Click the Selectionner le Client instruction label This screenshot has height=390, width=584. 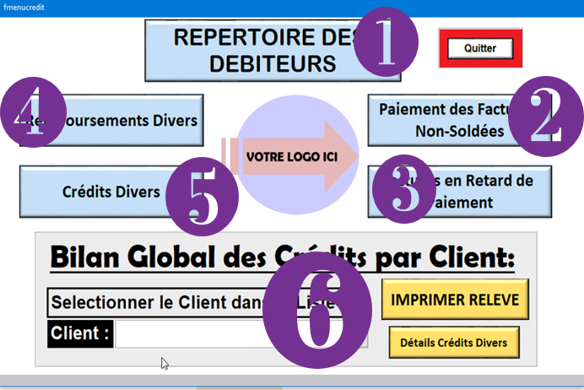pyautogui.click(x=152, y=302)
